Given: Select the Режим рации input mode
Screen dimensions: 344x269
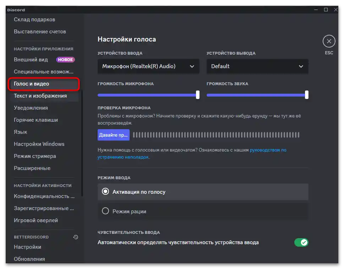Looking at the screenshot, I should pos(105,211).
